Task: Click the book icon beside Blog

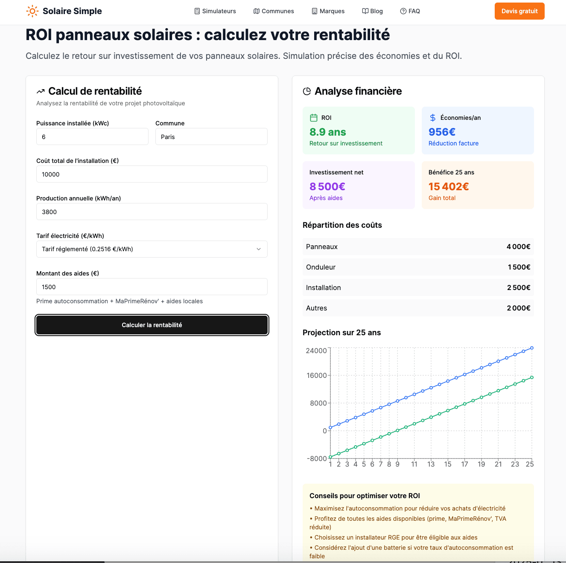Action: click(365, 11)
